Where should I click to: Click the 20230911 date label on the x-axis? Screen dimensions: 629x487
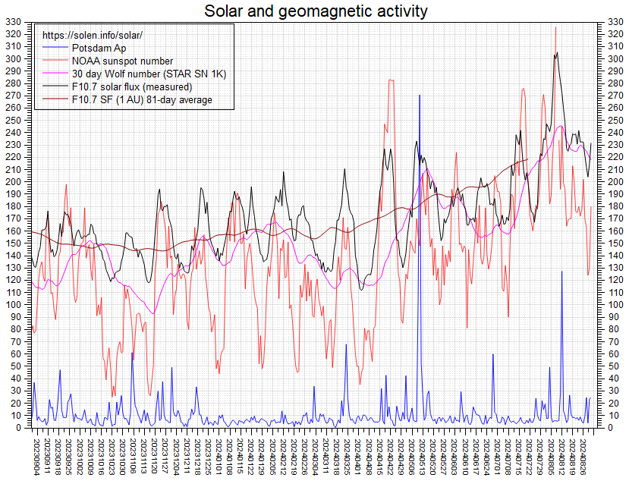(47, 457)
